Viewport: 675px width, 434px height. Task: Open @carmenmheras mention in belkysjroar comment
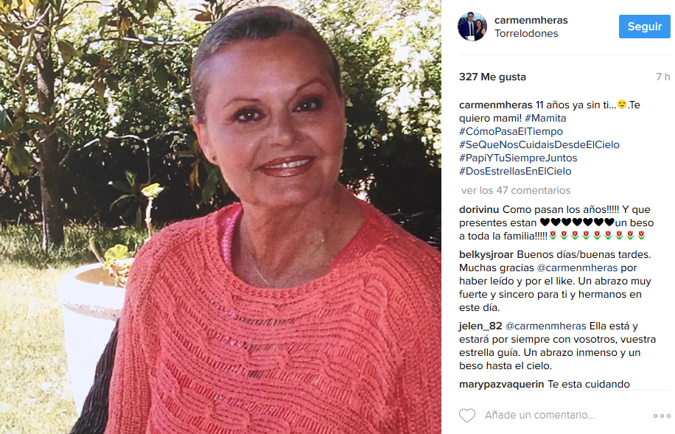pos(577,267)
